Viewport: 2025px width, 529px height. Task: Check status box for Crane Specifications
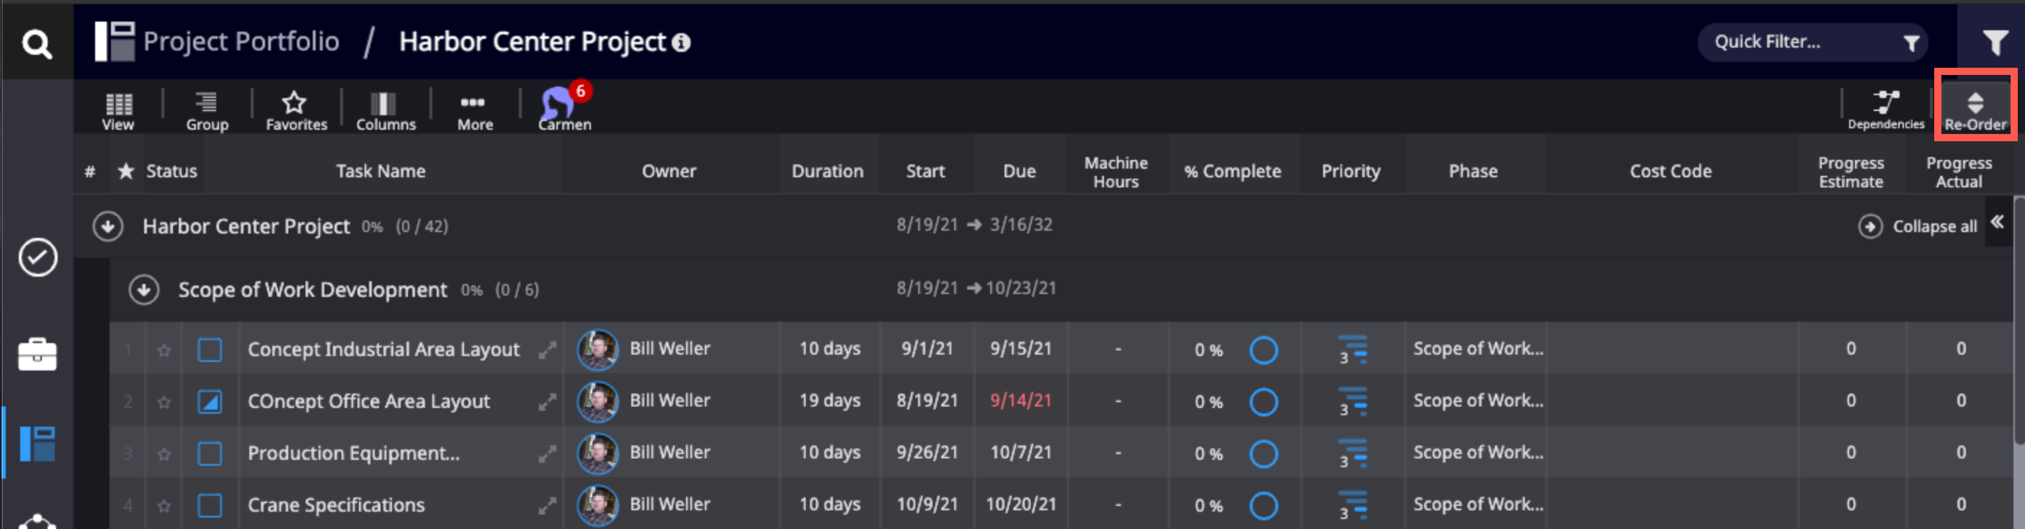click(209, 504)
